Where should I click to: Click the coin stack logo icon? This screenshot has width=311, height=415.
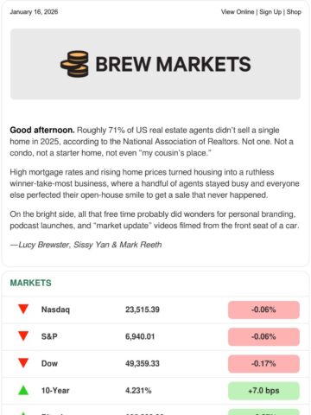74,64
